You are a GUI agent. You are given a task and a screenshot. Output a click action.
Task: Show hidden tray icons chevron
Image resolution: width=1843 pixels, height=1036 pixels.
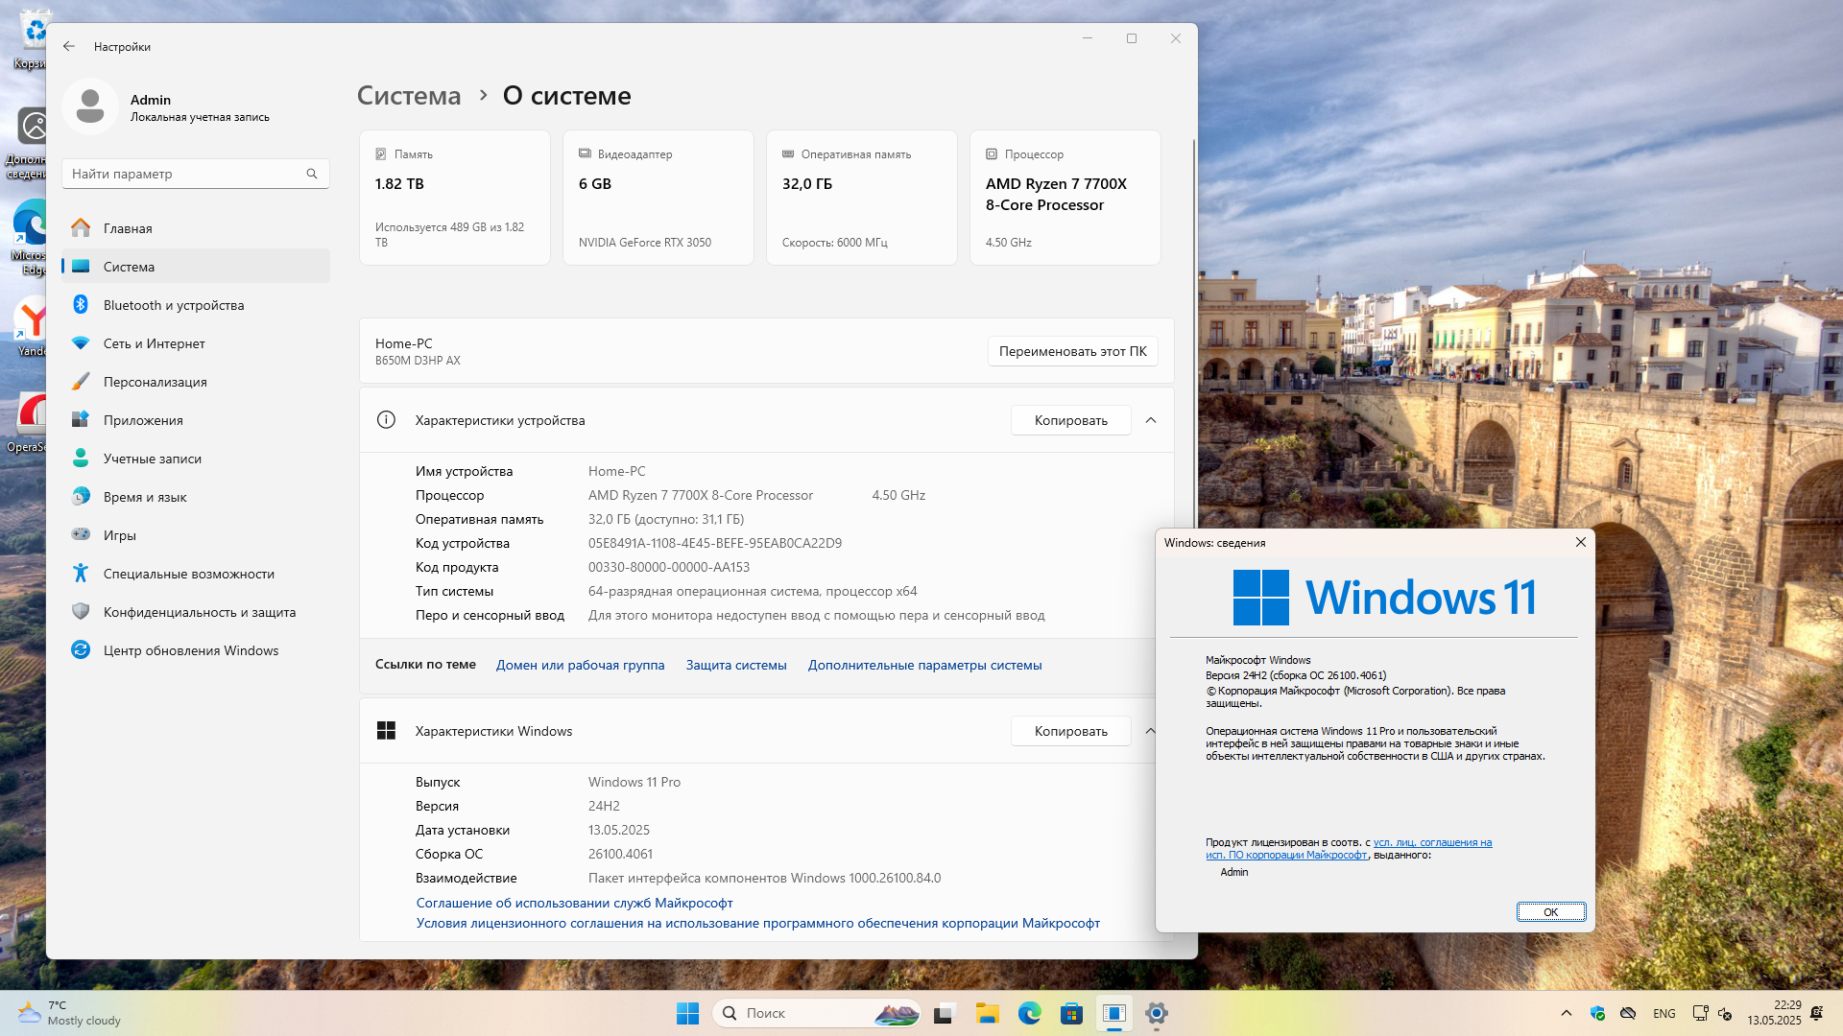pos(1567,1013)
